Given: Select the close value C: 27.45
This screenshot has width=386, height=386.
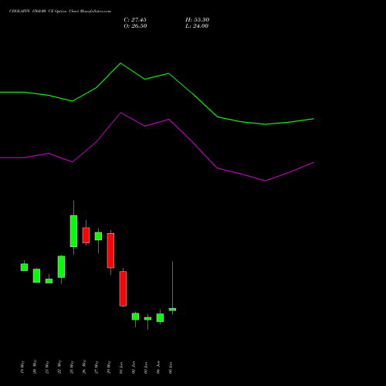Looking at the screenshot, I should [135, 20].
